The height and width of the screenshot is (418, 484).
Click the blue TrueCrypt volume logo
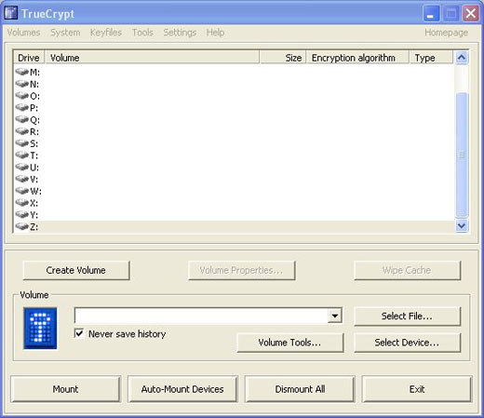[40, 329]
